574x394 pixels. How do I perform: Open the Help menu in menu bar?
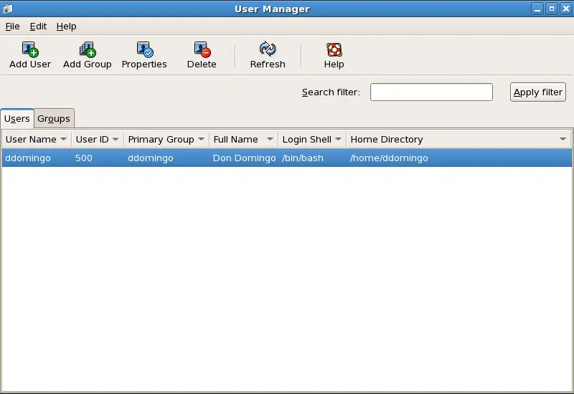66,27
